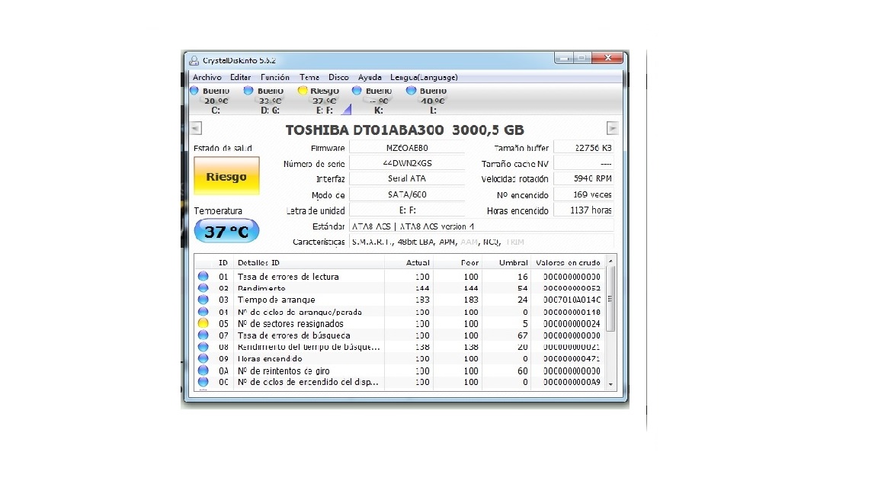Image resolution: width=878 pixels, height=494 pixels.
Task: Select the Riesgo 37 °C disk label
Action: 324,96
